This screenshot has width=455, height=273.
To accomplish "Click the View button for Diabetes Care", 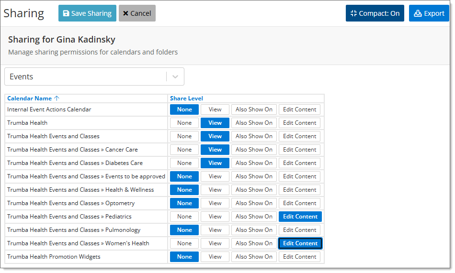I will 215,163.
